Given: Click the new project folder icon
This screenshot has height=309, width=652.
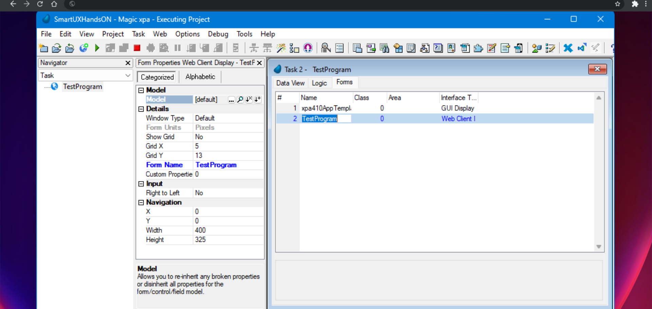Looking at the screenshot, I should 43,48.
